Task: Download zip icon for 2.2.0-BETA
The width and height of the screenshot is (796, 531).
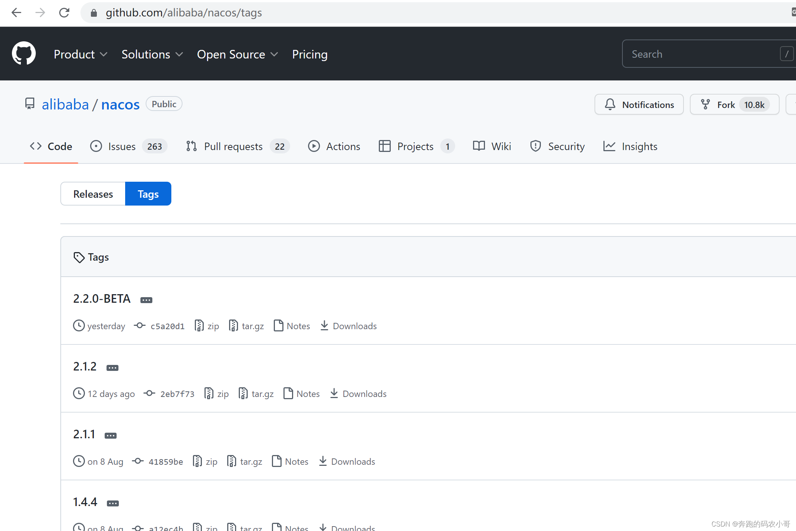Action: coord(199,326)
